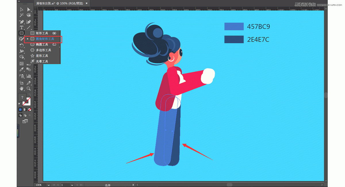Select the Direct Selection tool

click(29, 10)
